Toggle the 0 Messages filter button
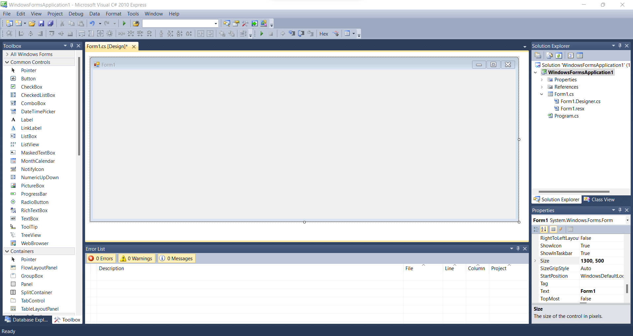Viewport: 633px width, 336px height. (x=176, y=259)
